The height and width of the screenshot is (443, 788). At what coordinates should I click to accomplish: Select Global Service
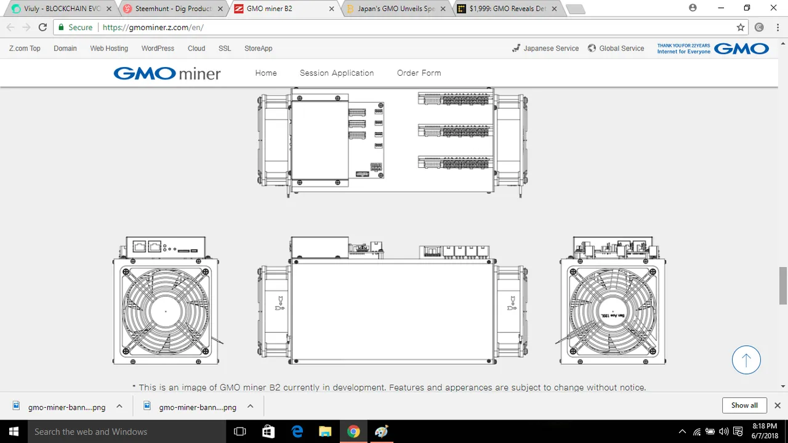[x=616, y=49]
